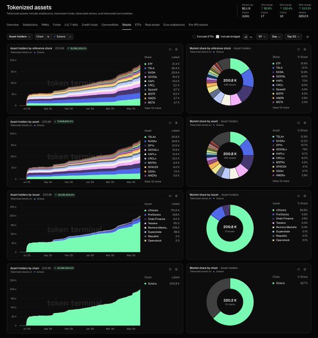318x338 pixels.
Task: Toggle the Include bridged checkbox
Action: pos(218,37)
